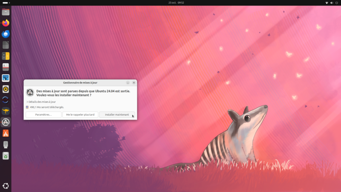Open the USB drive icon in dock
This screenshot has height=192, width=341.
[6, 145]
